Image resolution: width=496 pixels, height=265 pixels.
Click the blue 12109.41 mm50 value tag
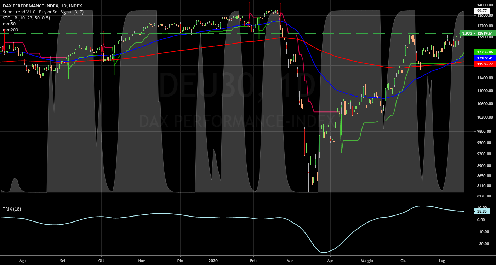pyautogui.click(x=484, y=58)
